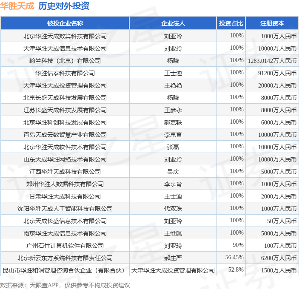Select the 历史对外投资 heading

[x=64, y=6]
